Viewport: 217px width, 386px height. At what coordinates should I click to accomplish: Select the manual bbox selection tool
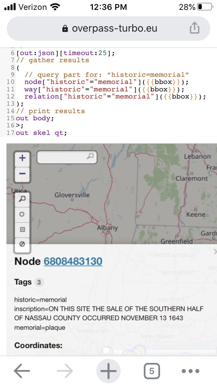click(22, 229)
